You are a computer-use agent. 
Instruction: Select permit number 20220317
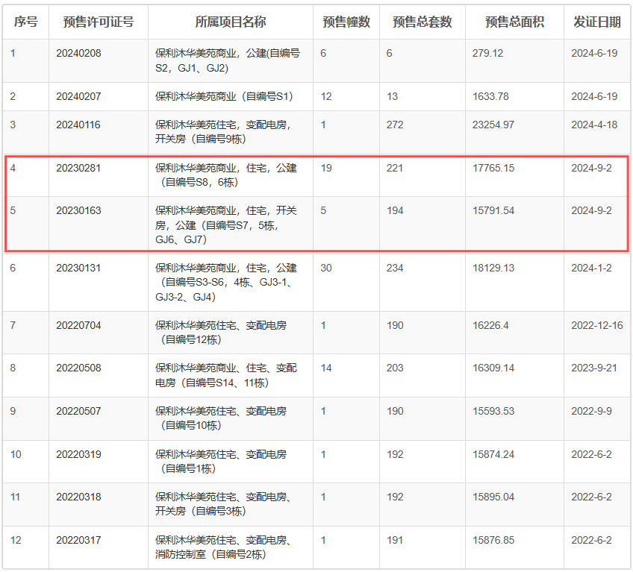tap(78, 540)
